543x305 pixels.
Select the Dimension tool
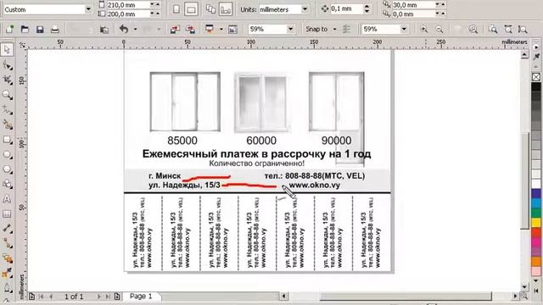pyautogui.click(x=7, y=229)
